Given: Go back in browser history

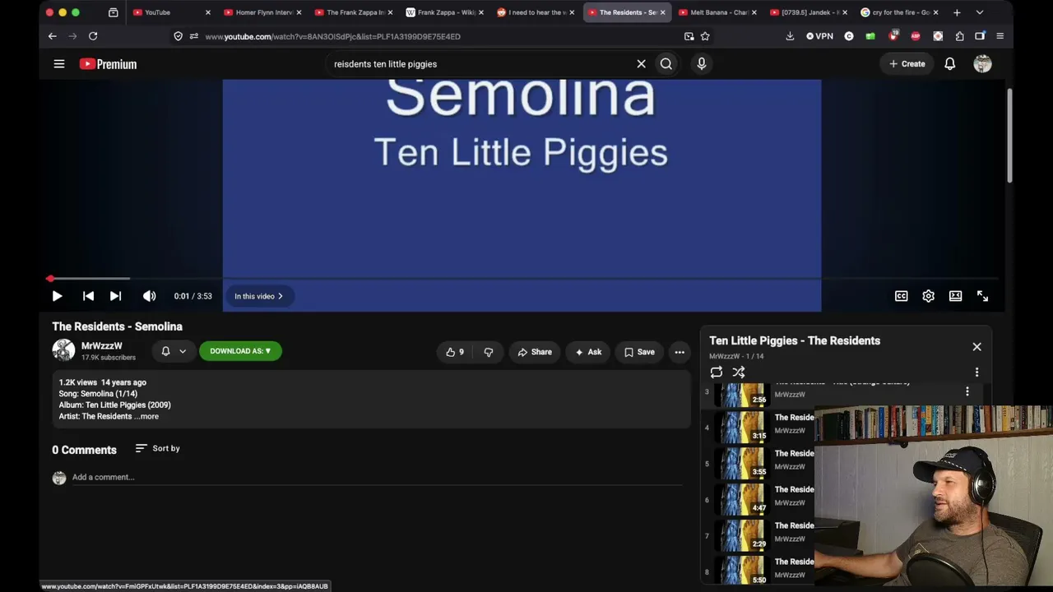Looking at the screenshot, I should point(52,36).
